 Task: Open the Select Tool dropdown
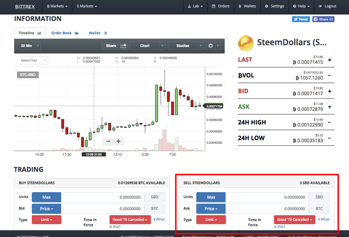pyautogui.click(x=33, y=61)
